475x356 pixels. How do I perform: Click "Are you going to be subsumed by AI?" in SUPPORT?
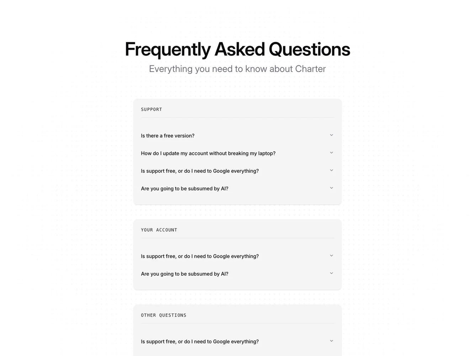click(185, 188)
